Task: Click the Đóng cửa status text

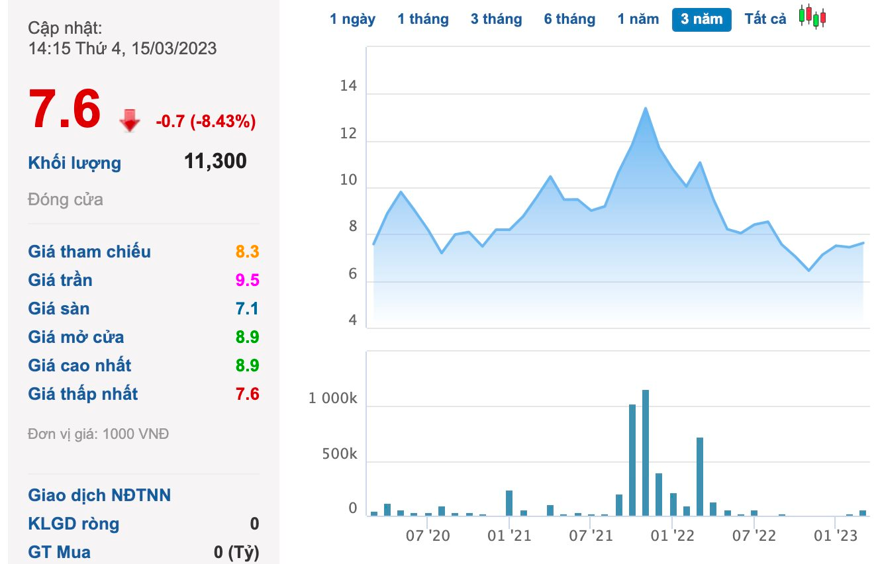Action: (66, 199)
